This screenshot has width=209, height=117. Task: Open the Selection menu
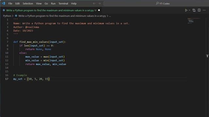point(28,4)
